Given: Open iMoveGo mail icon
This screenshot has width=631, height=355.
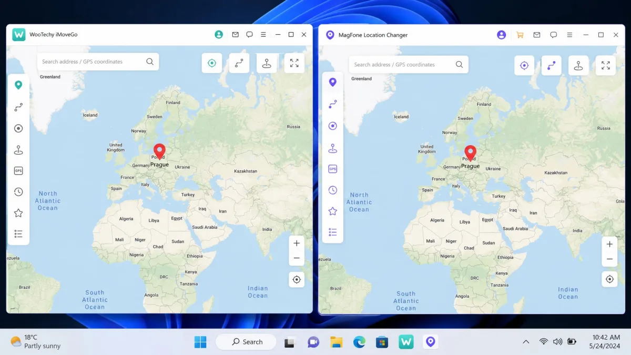Looking at the screenshot, I should tap(235, 35).
